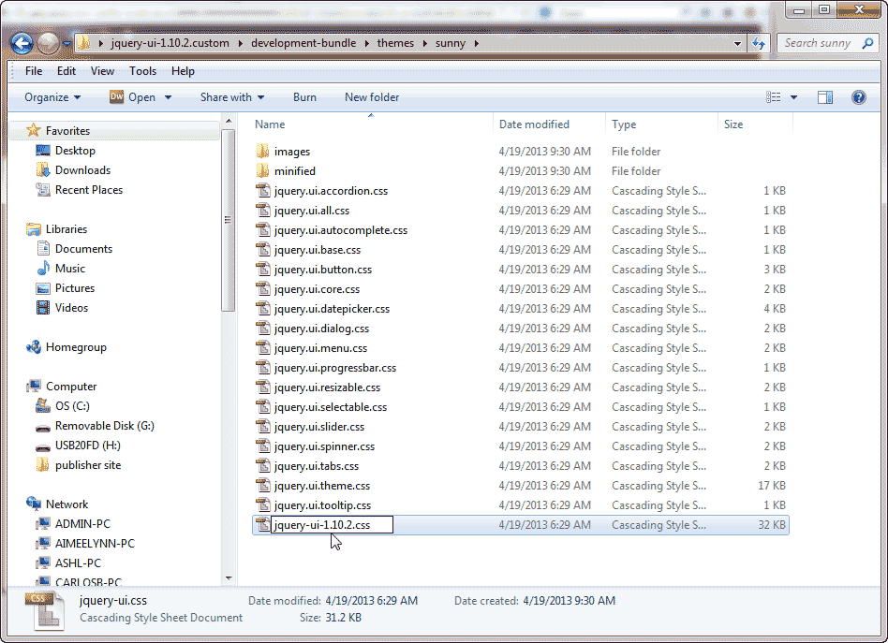Click the search magnifier icon

[867, 43]
